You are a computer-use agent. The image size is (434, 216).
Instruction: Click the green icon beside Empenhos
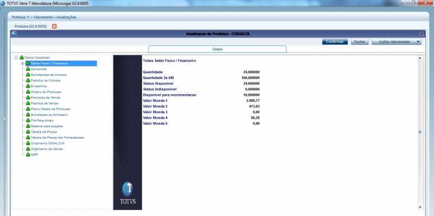point(28,86)
